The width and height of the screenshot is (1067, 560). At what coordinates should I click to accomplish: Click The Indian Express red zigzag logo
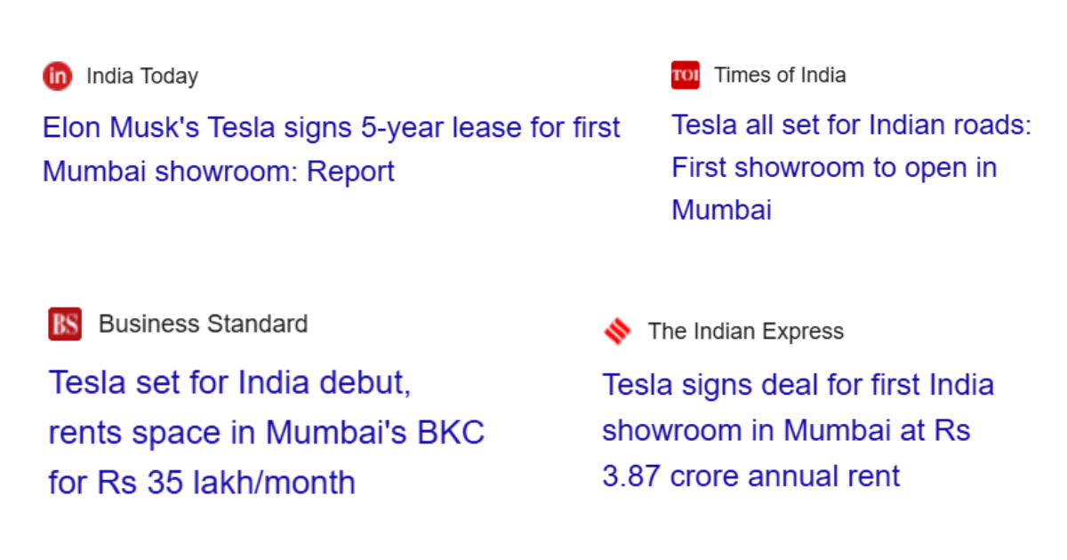tap(617, 332)
